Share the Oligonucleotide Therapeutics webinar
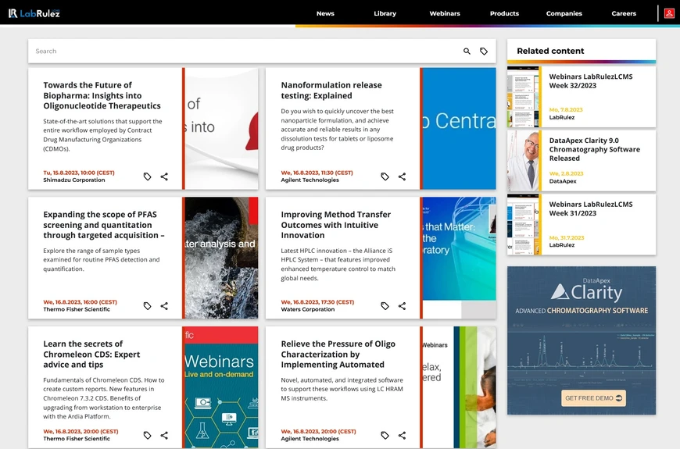680x449 pixels. click(164, 176)
